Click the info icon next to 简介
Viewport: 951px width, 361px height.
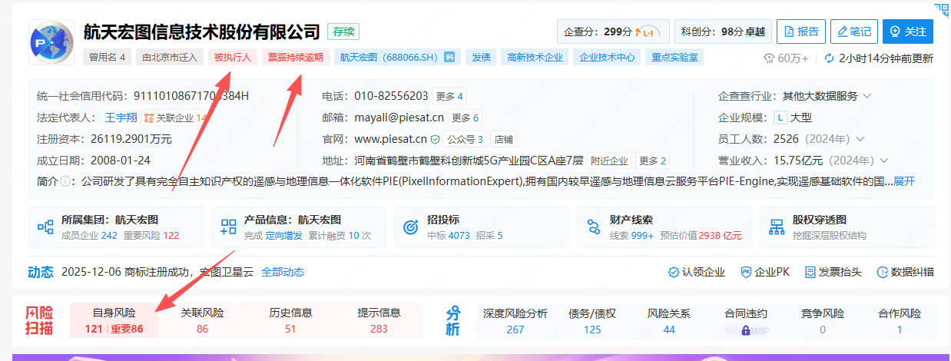[x=64, y=182]
